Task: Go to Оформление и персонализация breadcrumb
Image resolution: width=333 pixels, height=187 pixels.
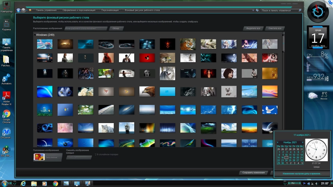Action: pyautogui.click(x=79, y=10)
